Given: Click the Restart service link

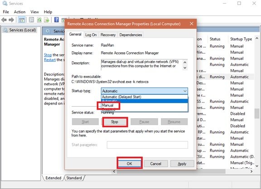Looking at the screenshot, I should pyautogui.click(x=50, y=60).
